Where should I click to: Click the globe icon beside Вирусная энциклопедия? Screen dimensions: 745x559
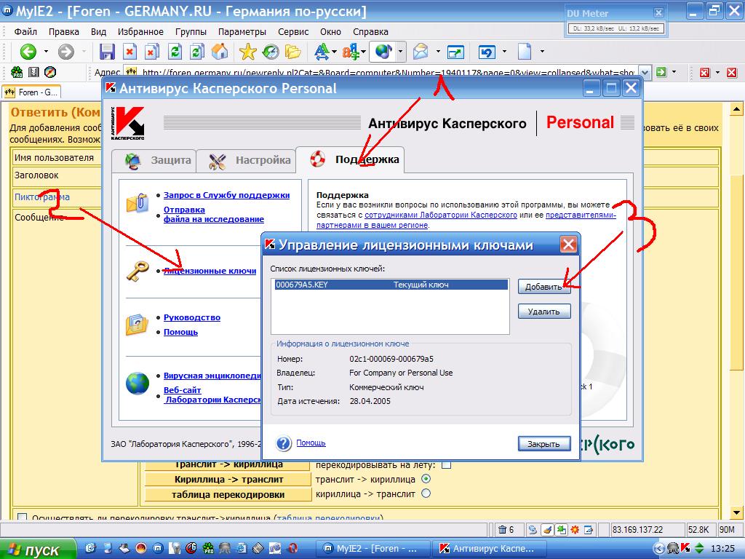point(138,383)
